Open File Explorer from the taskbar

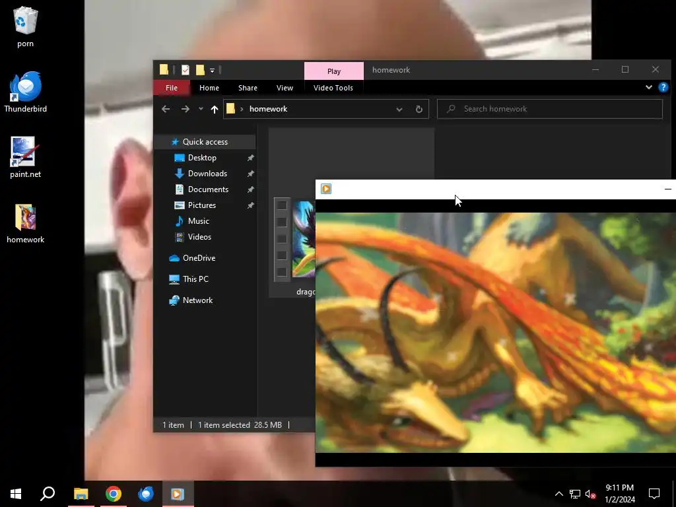tap(81, 494)
